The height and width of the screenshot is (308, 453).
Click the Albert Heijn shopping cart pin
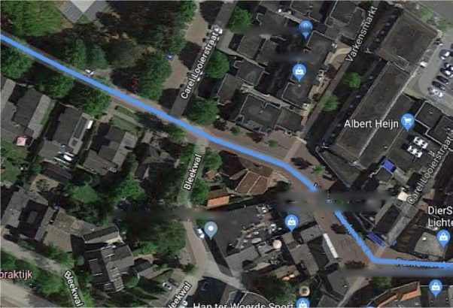(x=408, y=122)
